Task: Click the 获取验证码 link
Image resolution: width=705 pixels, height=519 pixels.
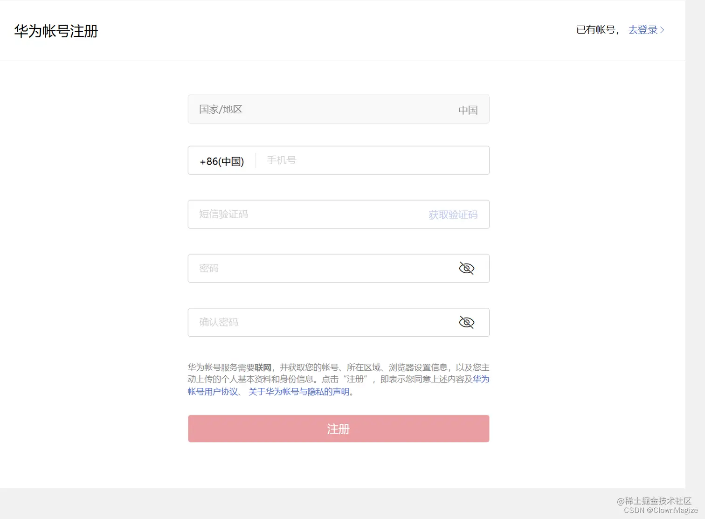Action: point(452,215)
